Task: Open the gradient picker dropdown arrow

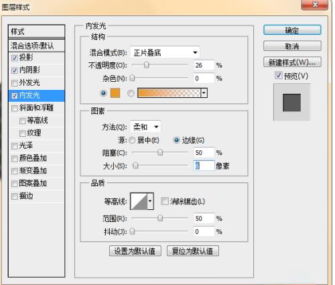Action: 204,93
